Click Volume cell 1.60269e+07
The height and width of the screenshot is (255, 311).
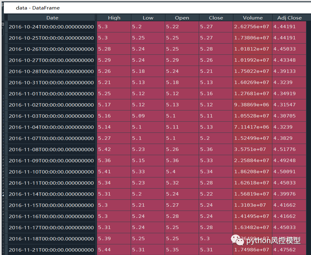click(252, 82)
